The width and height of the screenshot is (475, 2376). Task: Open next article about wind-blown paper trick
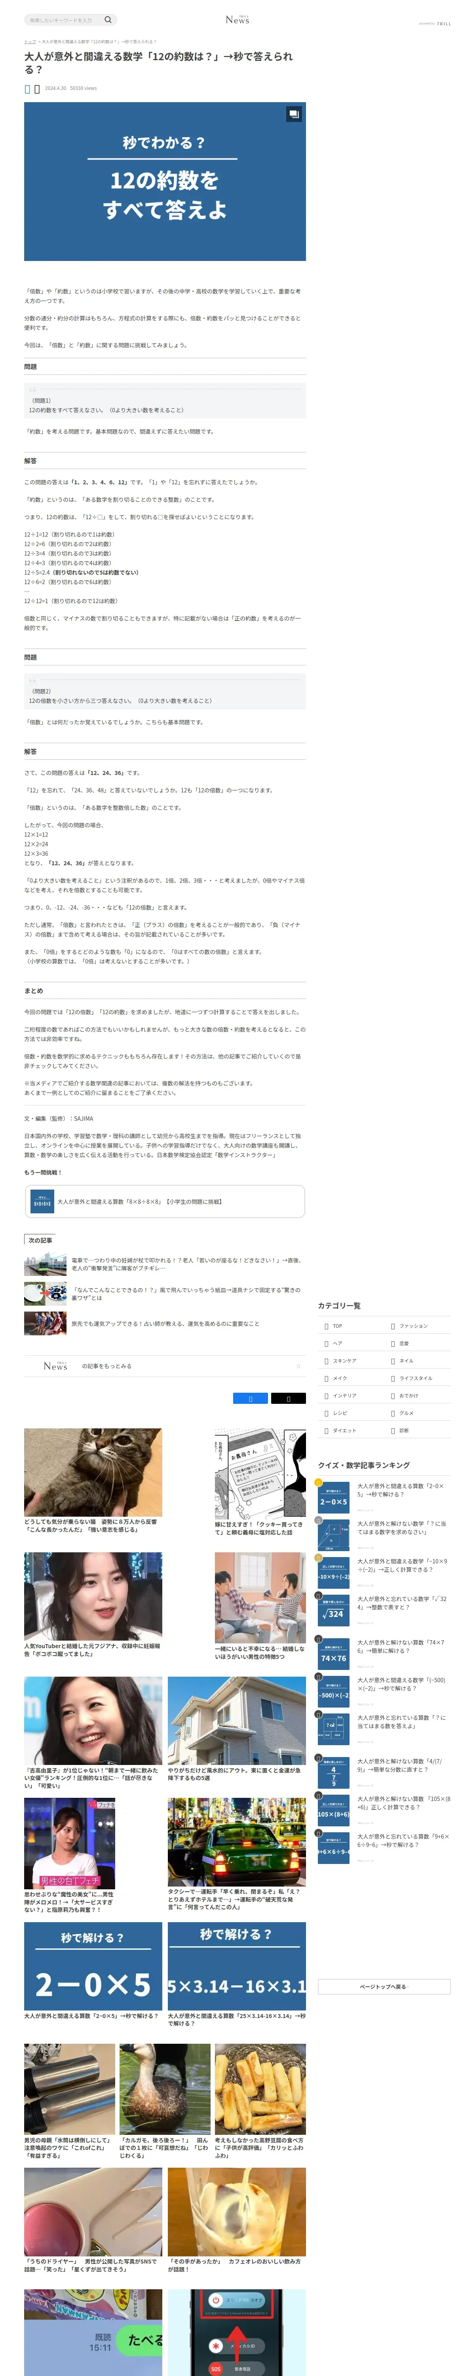pos(164,1294)
